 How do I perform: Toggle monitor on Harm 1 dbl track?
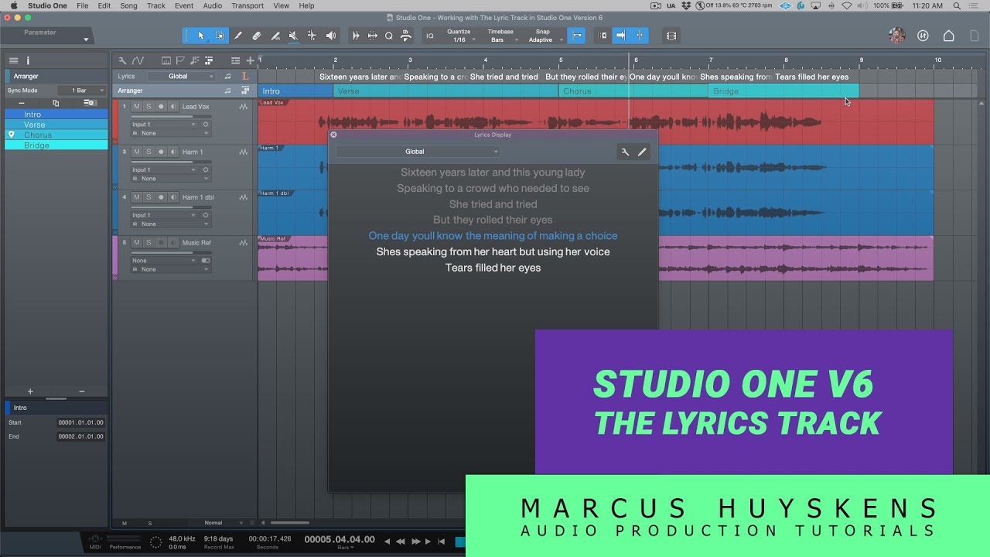[173, 197]
